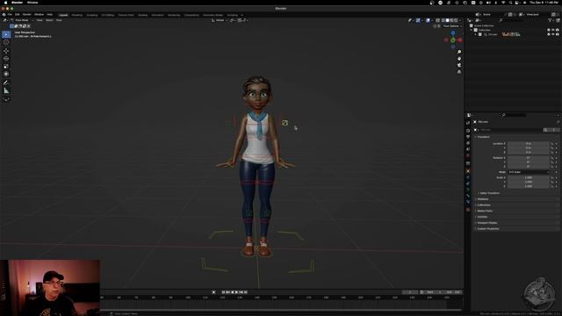This screenshot has width=562, height=316.
Task: Jump to timeline start button
Action: coord(223,292)
